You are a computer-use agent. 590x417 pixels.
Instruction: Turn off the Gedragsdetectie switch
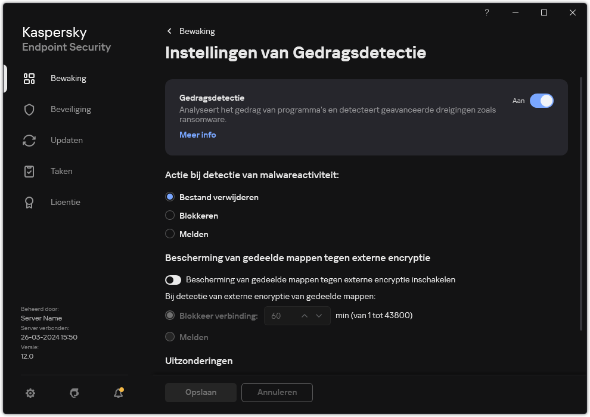542,101
